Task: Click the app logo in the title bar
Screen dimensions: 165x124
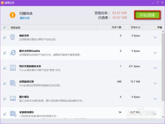Action: 2,3
